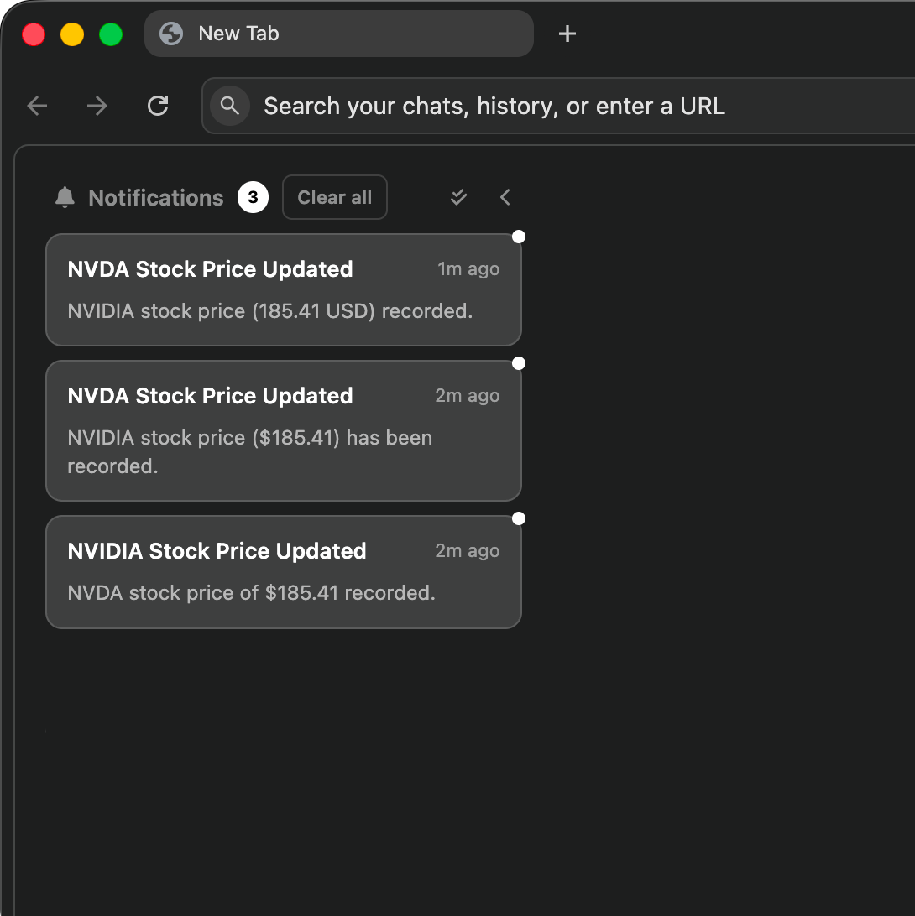Click the globe favicon on the New Tab

pyautogui.click(x=172, y=34)
